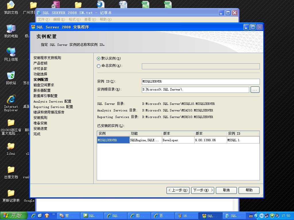Click the 实例根目录 path field

pyautogui.click(x=195, y=90)
